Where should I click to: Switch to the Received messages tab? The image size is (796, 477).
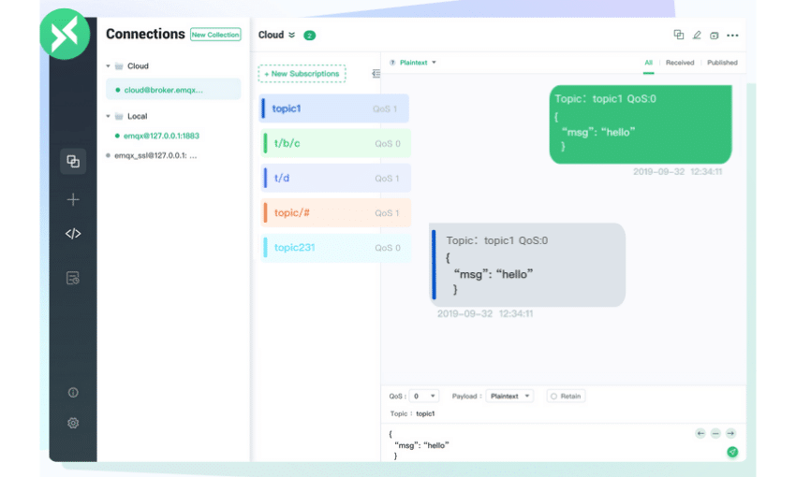point(680,63)
